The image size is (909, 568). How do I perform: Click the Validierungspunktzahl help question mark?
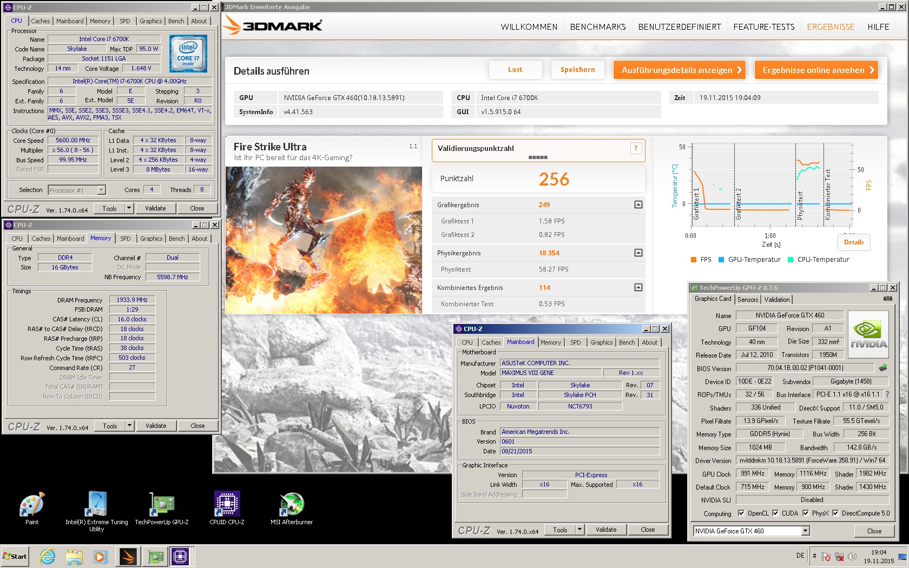click(x=636, y=148)
